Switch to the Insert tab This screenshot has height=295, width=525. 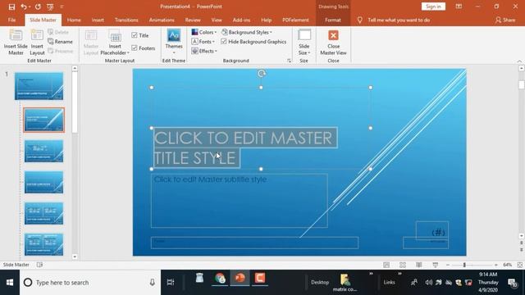(98, 20)
